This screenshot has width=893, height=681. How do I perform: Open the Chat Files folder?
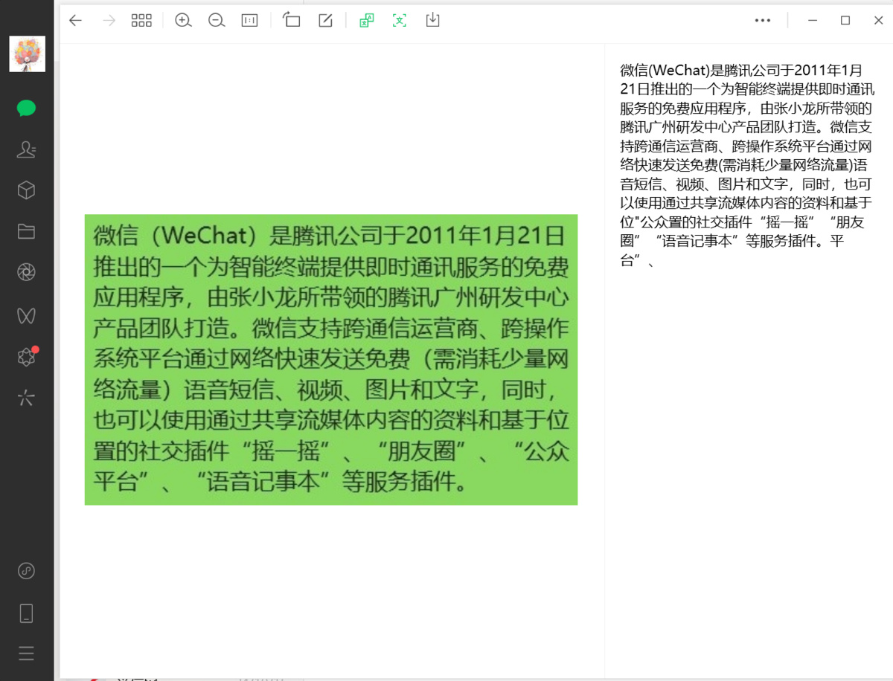(27, 231)
